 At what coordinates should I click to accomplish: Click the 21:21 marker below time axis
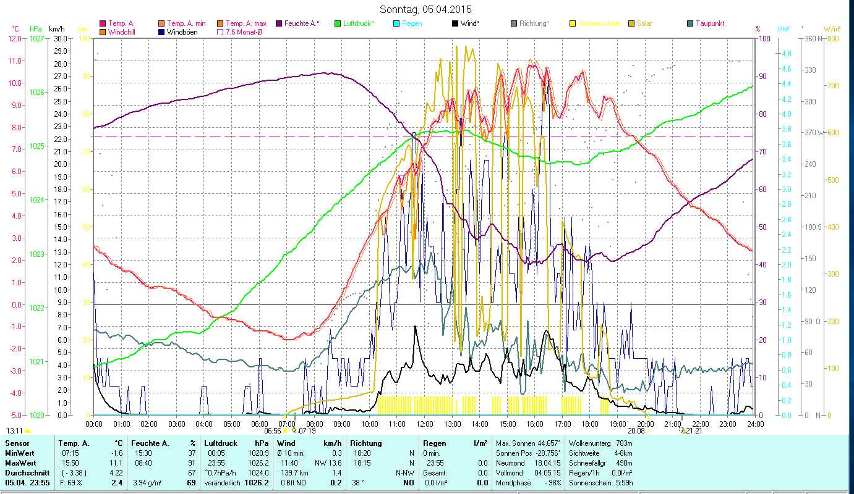(x=683, y=430)
